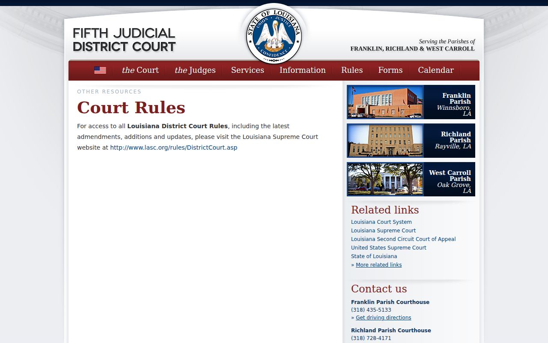View the Calendar menu item
Image resolution: width=548 pixels, height=343 pixels.
pos(436,70)
